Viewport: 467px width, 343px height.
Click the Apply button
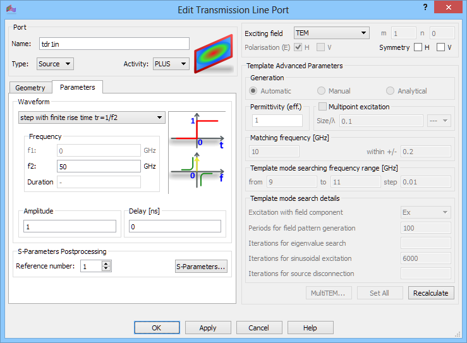tap(208, 328)
